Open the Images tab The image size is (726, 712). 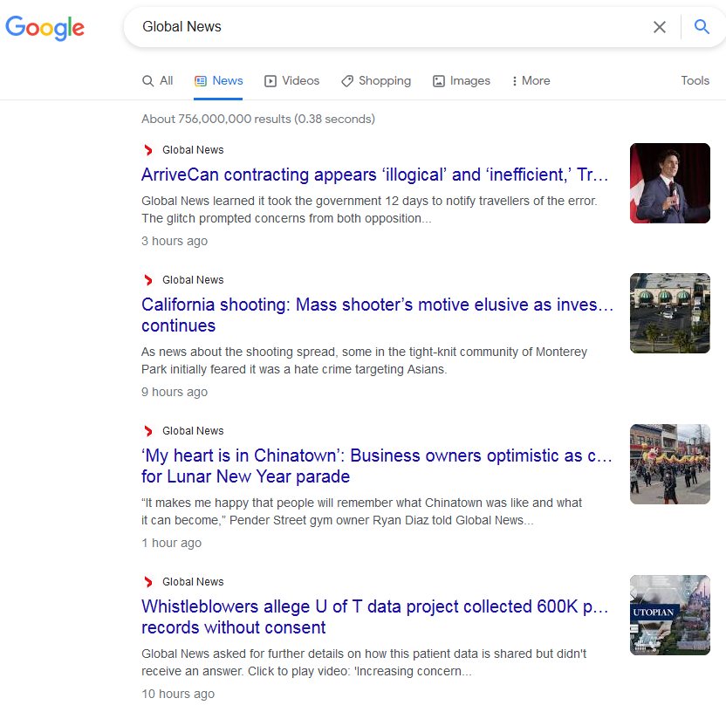[461, 80]
